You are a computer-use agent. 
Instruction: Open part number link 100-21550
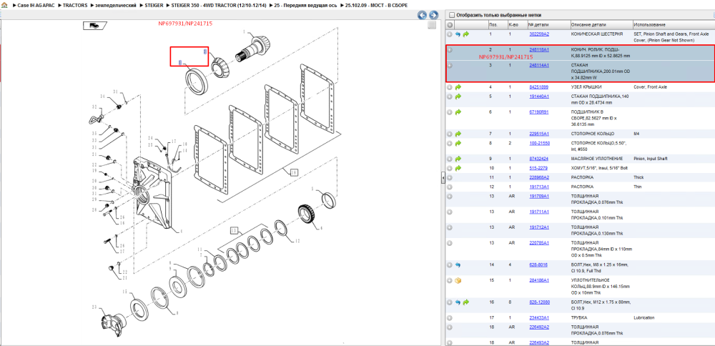coord(539,143)
